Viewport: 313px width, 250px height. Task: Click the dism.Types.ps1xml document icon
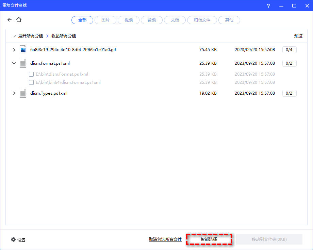(x=23, y=93)
